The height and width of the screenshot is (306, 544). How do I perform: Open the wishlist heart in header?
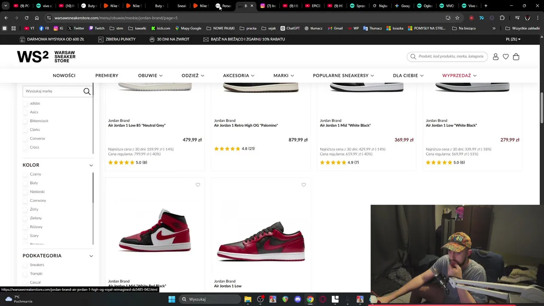click(506, 57)
